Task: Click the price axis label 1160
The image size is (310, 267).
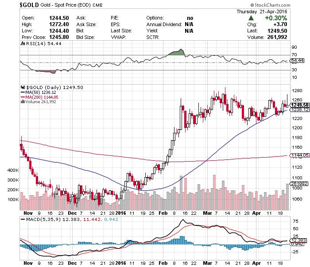Action: [x=297, y=147]
